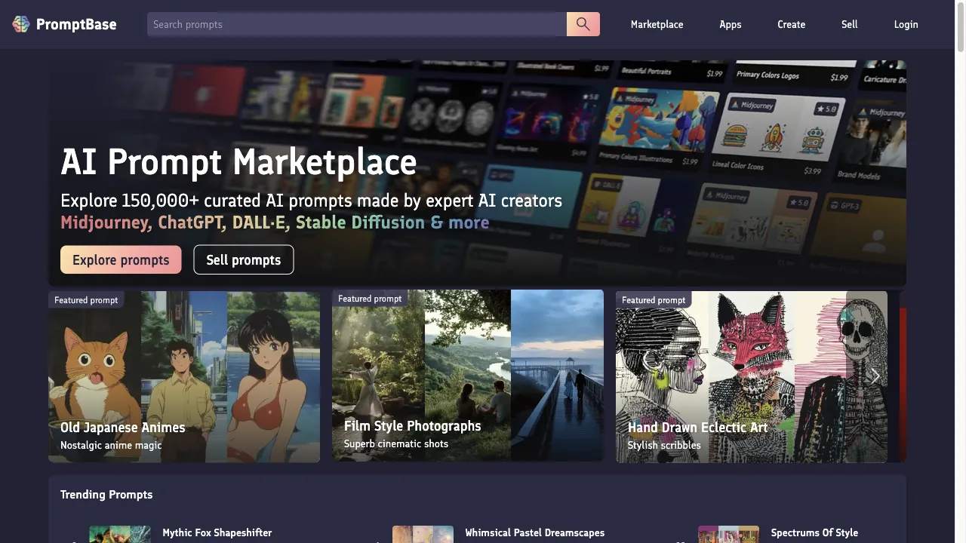Click the Explore prompts button
This screenshot has width=966, height=543.
pos(121,259)
